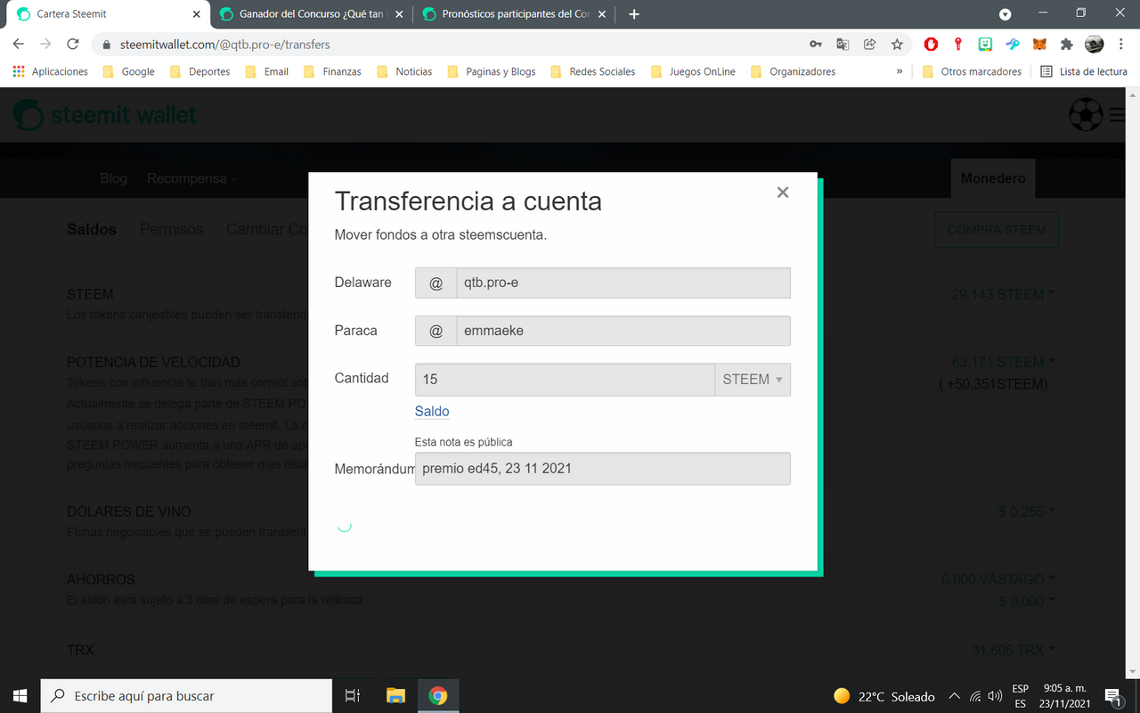Reload the page with refresh icon
Viewport: 1140px width, 713px height.
pyautogui.click(x=73, y=44)
